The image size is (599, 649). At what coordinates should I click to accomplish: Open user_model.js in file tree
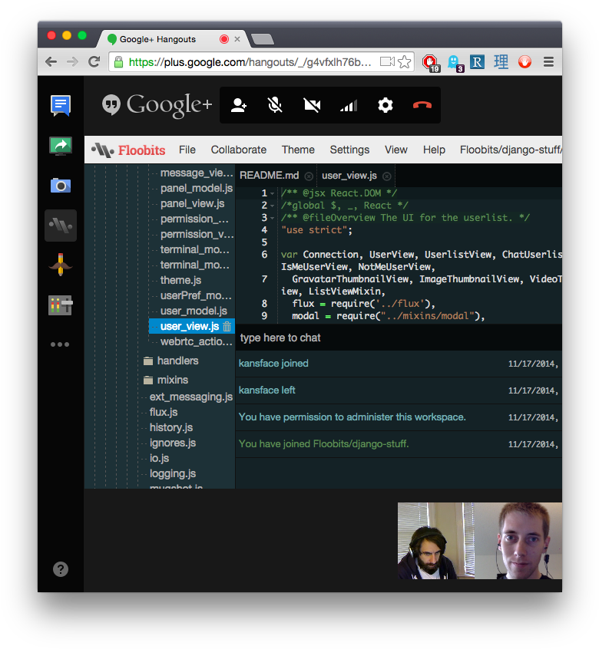point(194,311)
